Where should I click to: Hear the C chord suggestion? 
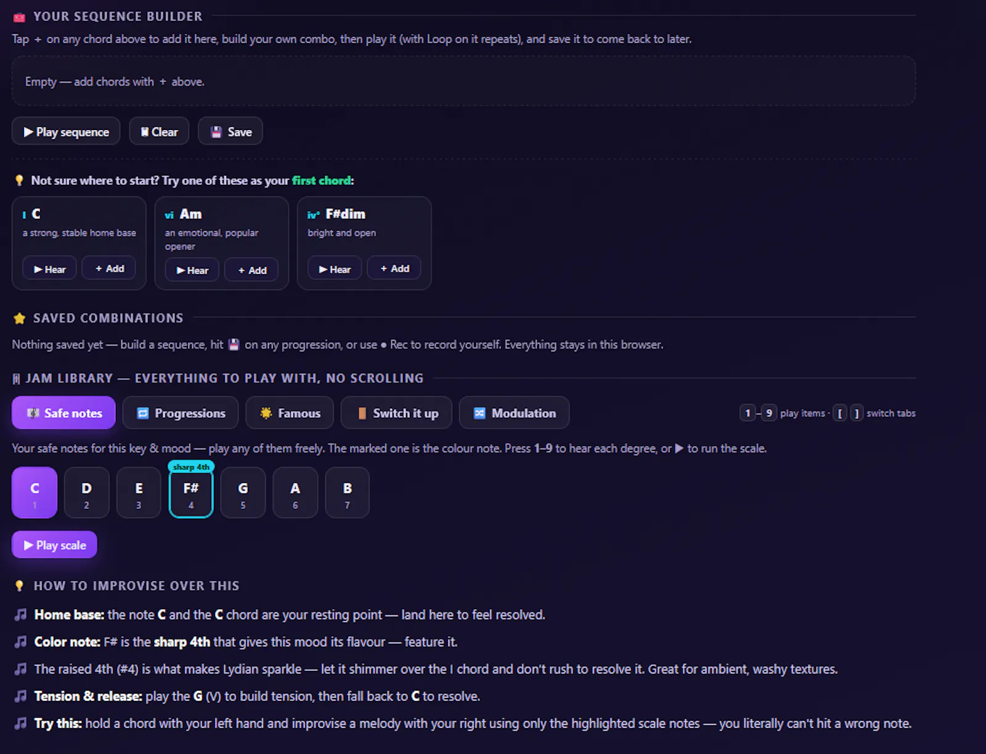(x=49, y=269)
